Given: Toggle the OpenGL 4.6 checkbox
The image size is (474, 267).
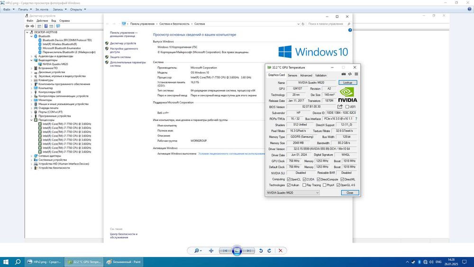Looking at the screenshot, I should [x=338, y=185].
